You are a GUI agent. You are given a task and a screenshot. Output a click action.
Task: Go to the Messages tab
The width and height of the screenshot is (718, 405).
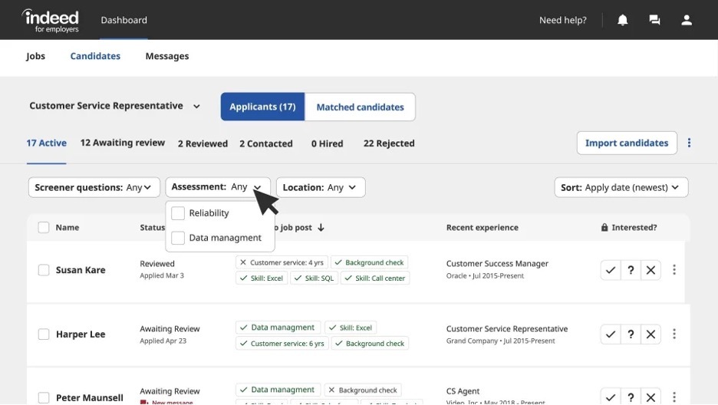point(167,56)
